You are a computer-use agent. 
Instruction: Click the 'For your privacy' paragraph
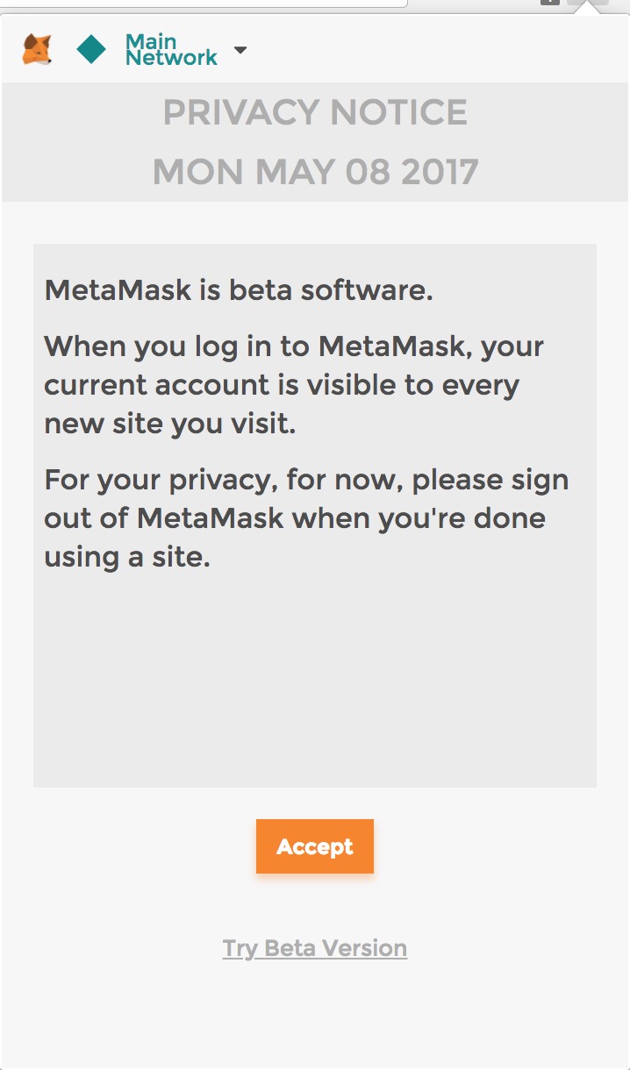pos(306,518)
